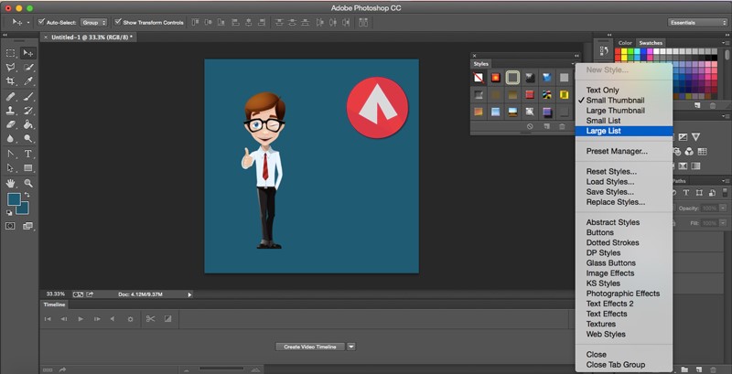The width and height of the screenshot is (732, 374).
Task: Select the Horizontal Type tool
Action: coord(28,154)
